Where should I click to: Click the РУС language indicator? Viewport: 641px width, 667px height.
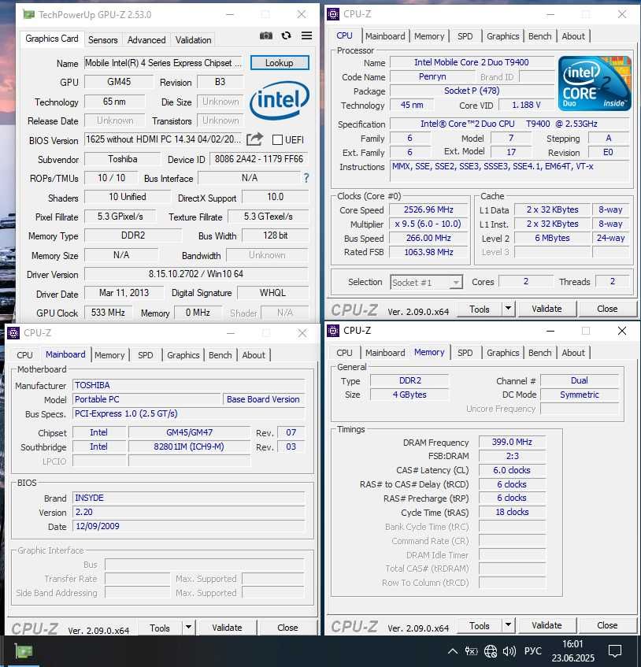pyautogui.click(x=532, y=651)
